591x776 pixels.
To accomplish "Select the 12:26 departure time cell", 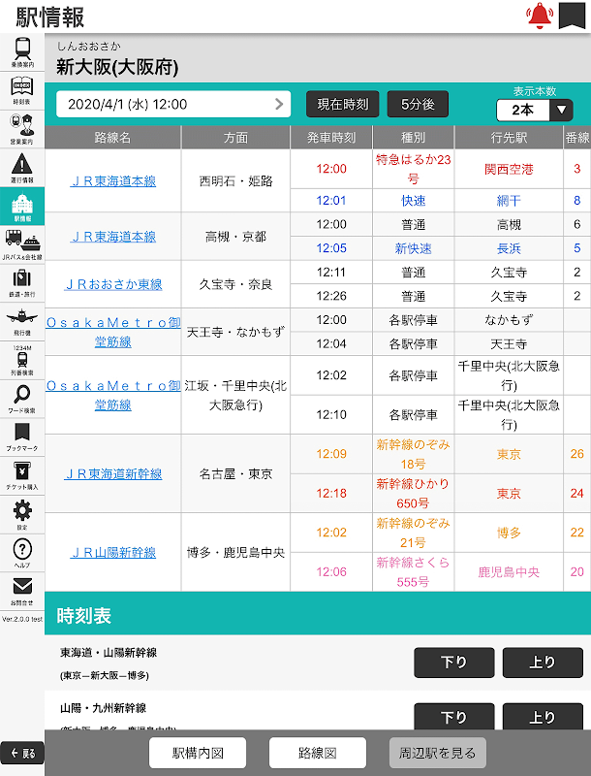I will (x=331, y=296).
